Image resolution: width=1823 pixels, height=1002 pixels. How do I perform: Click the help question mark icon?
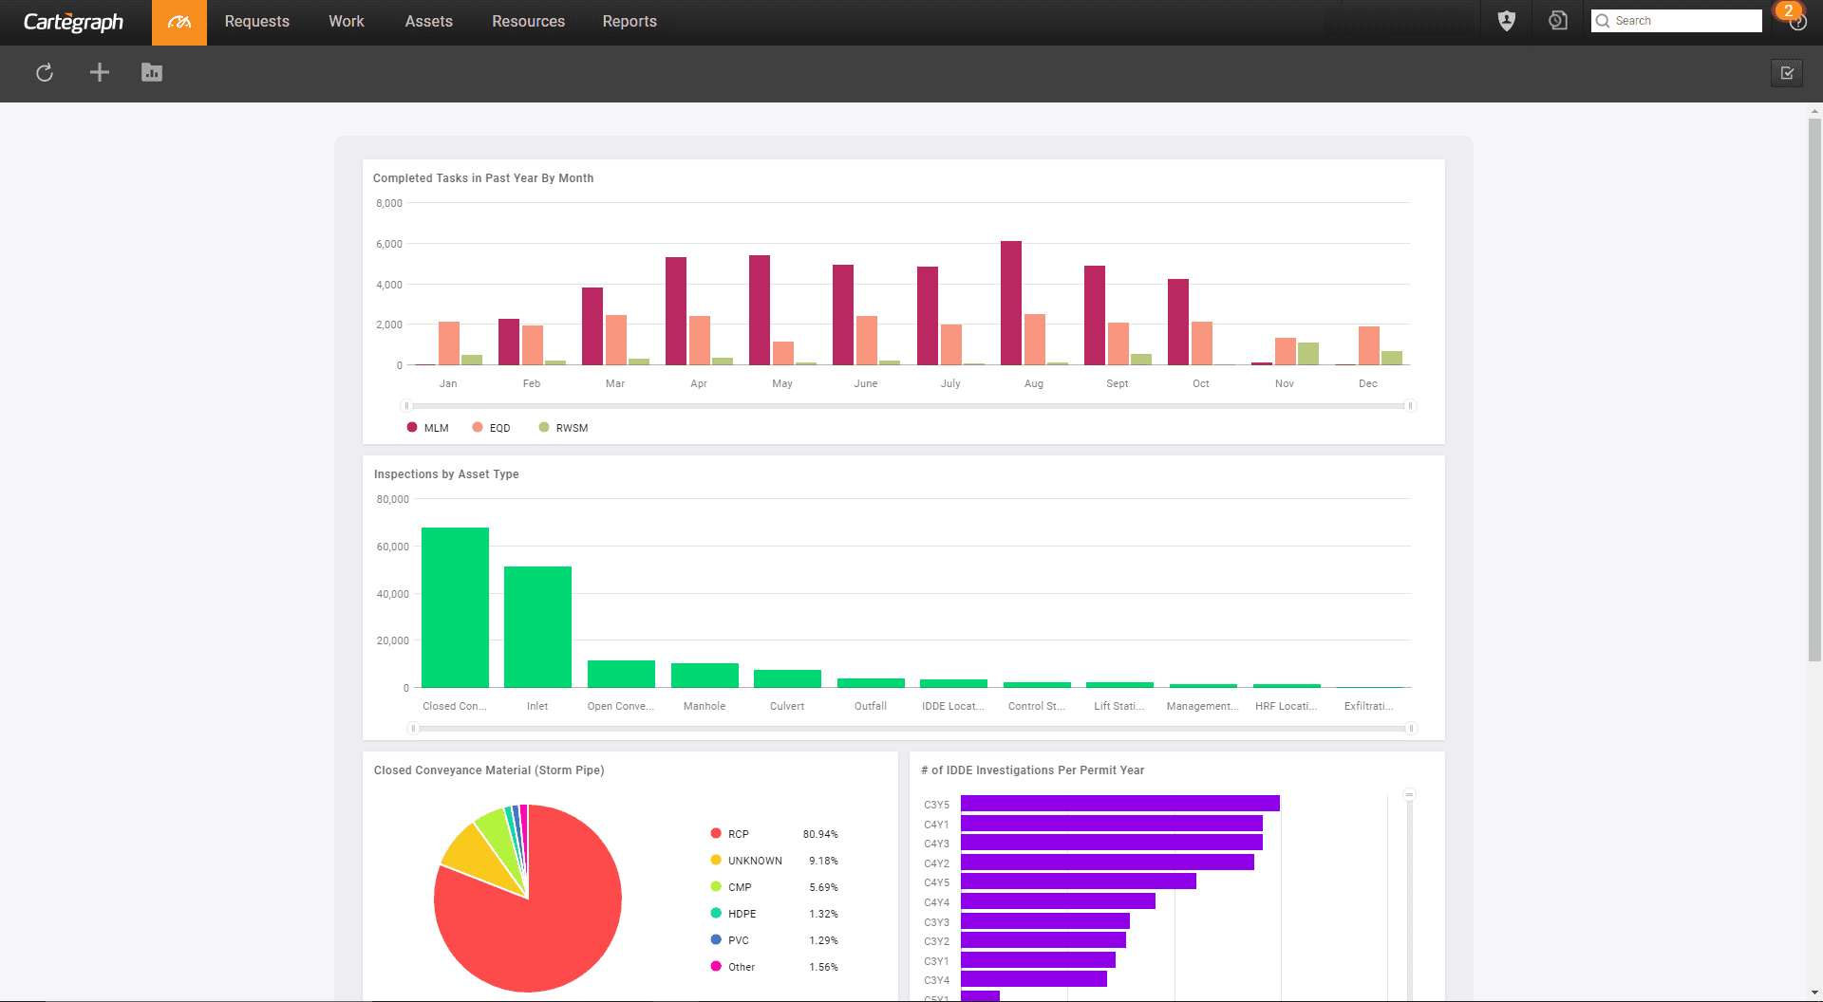(x=1797, y=23)
